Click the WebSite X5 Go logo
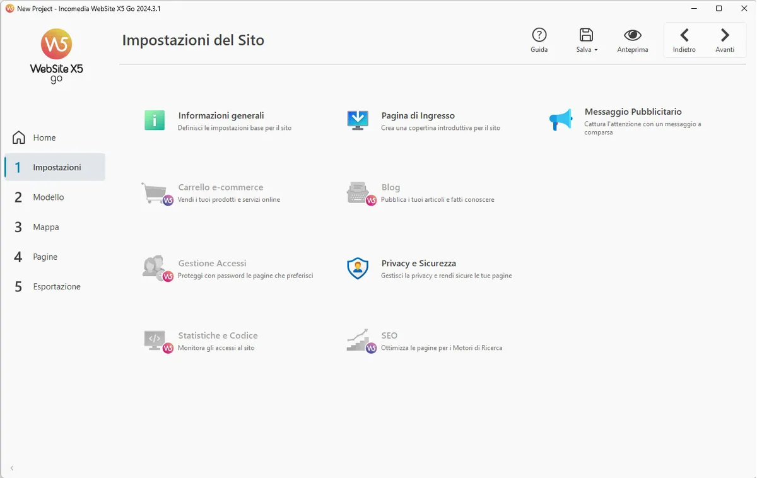Screen dimensions: 757x478 click(x=56, y=55)
